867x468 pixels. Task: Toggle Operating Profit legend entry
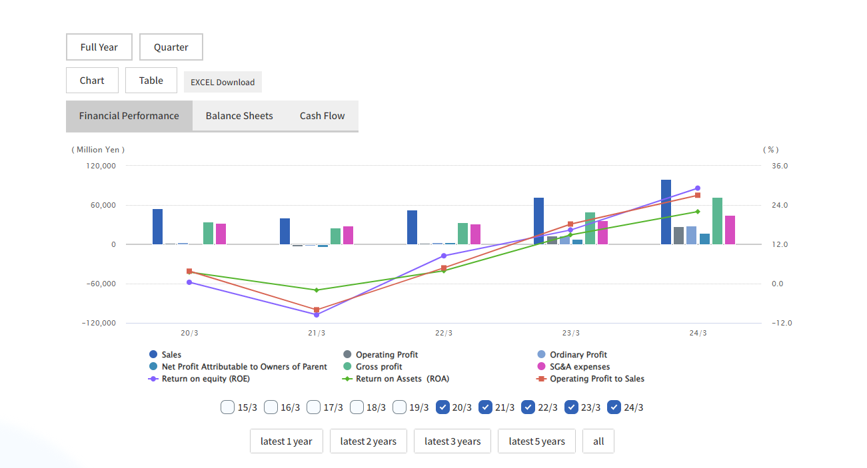[381, 355]
